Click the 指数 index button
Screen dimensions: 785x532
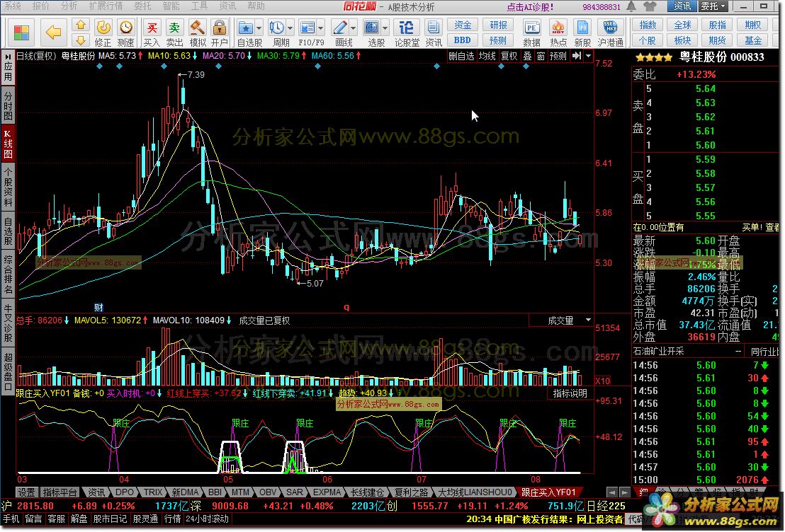pyautogui.click(x=648, y=25)
